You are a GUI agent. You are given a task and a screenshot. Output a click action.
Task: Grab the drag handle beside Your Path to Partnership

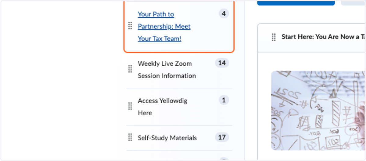[130, 26]
